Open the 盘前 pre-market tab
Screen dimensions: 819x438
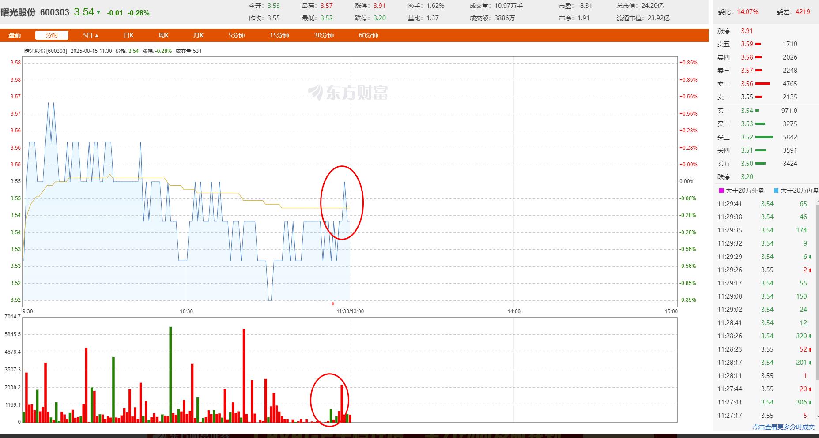(x=15, y=35)
